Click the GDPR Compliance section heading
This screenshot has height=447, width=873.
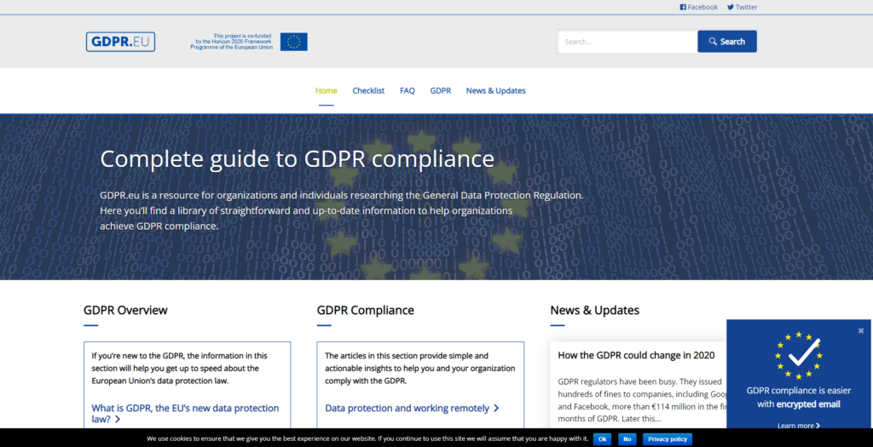pos(365,310)
